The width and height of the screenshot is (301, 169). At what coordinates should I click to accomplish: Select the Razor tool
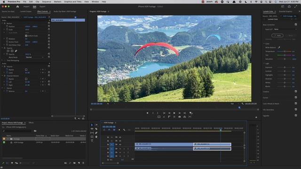[96, 129]
